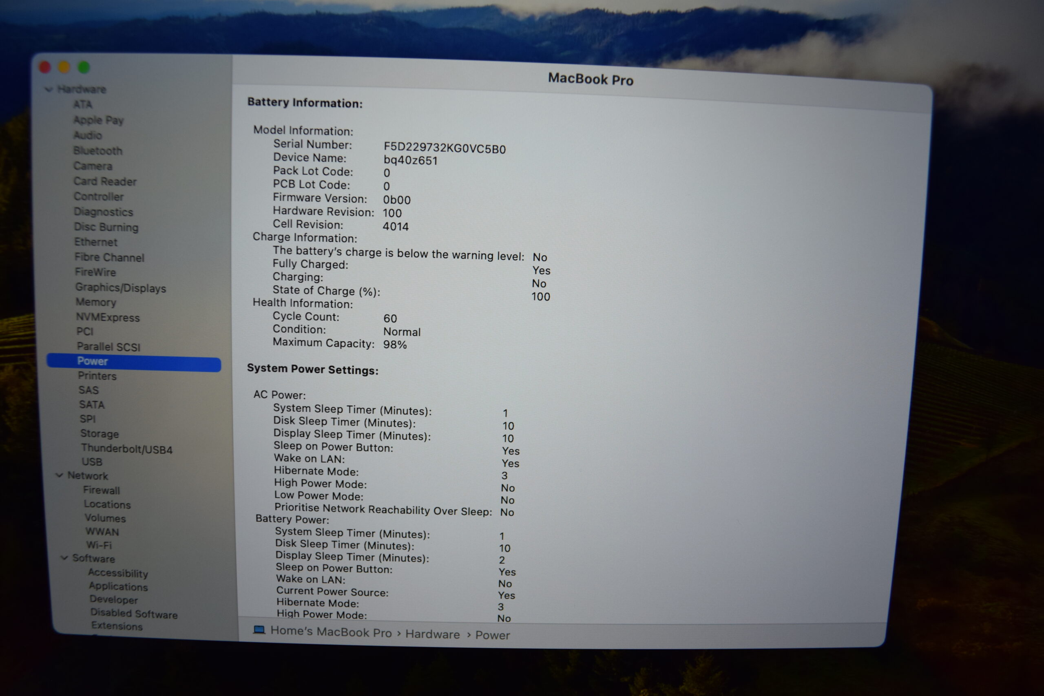Open Memory hardware info
1044x696 pixels.
tap(96, 302)
